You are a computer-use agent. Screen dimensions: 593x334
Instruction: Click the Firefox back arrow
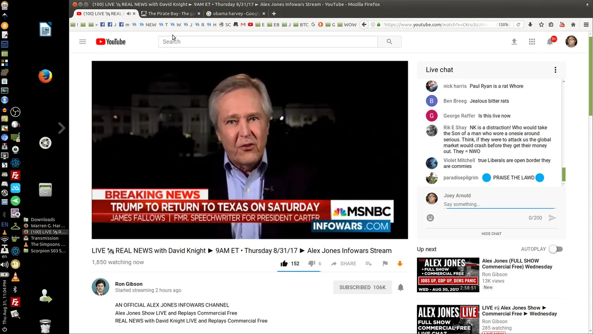[364, 25]
